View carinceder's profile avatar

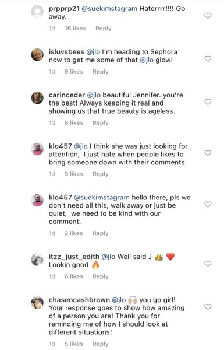coord(37,98)
